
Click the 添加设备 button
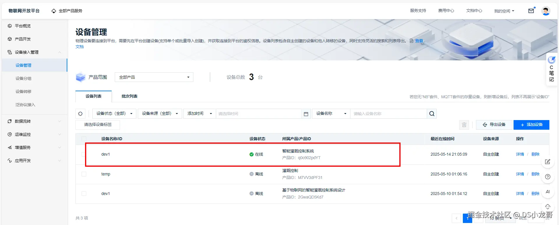click(x=531, y=125)
